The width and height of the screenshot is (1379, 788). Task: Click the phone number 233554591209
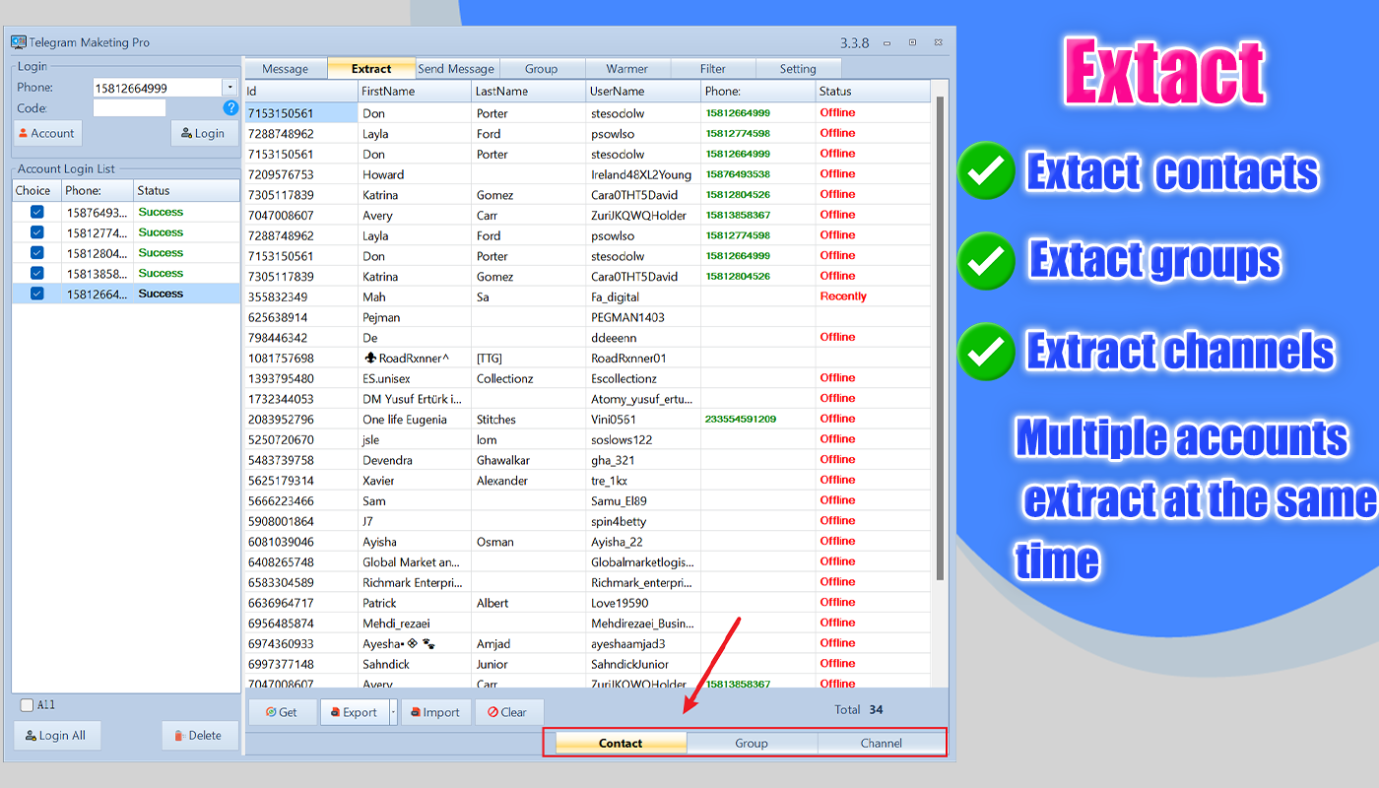[x=741, y=419]
